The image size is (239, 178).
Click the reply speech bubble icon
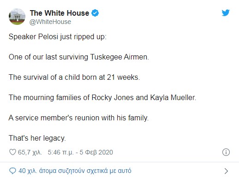click(x=12, y=171)
